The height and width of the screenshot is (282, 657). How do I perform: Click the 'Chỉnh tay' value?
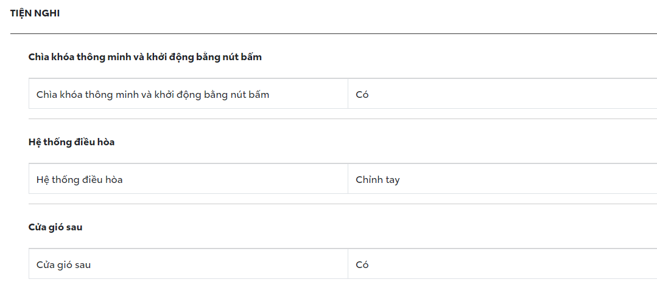pos(378,180)
